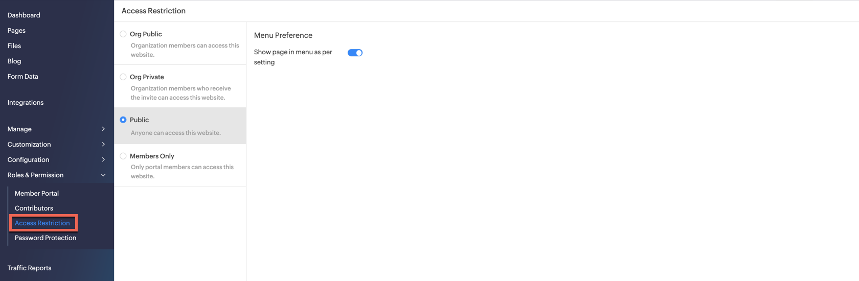The height and width of the screenshot is (281, 859).
Task: Expand the Configuration chevron
Action: point(103,160)
